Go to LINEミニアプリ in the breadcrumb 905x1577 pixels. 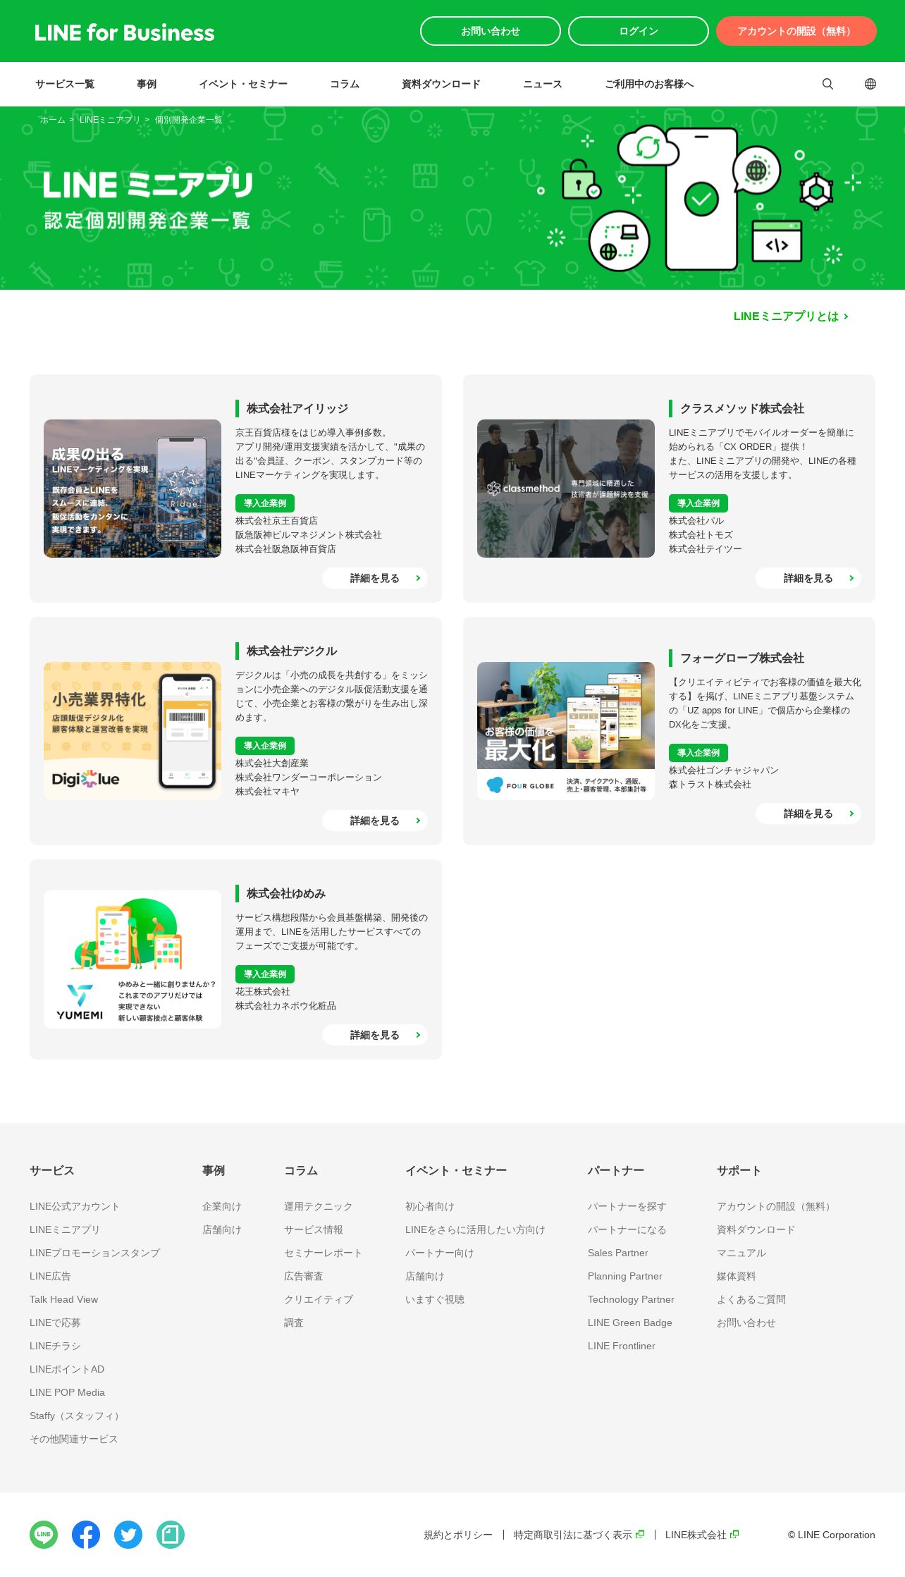click(x=110, y=120)
